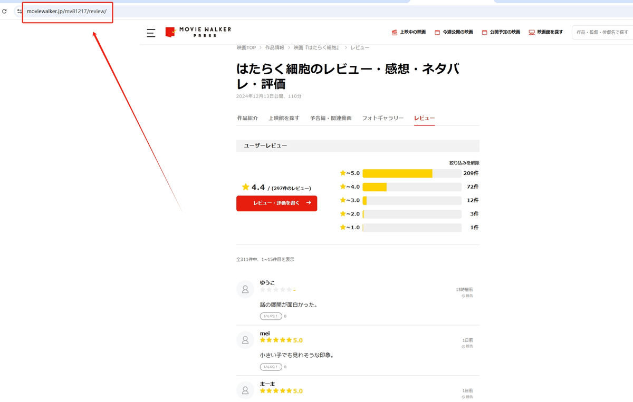Click いいね! button on mei's review
This screenshot has width=633, height=402.
pos(271,367)
